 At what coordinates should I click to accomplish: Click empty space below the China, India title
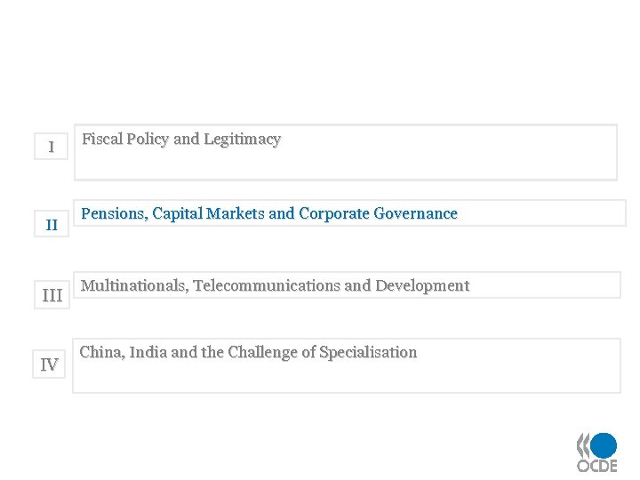point(345,377)
